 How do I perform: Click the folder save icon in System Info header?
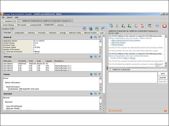pos(97,29)
